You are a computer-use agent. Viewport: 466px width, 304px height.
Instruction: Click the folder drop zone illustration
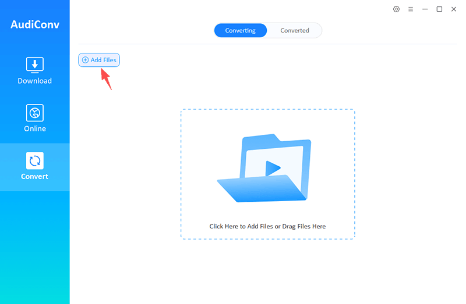pos(264,168)
